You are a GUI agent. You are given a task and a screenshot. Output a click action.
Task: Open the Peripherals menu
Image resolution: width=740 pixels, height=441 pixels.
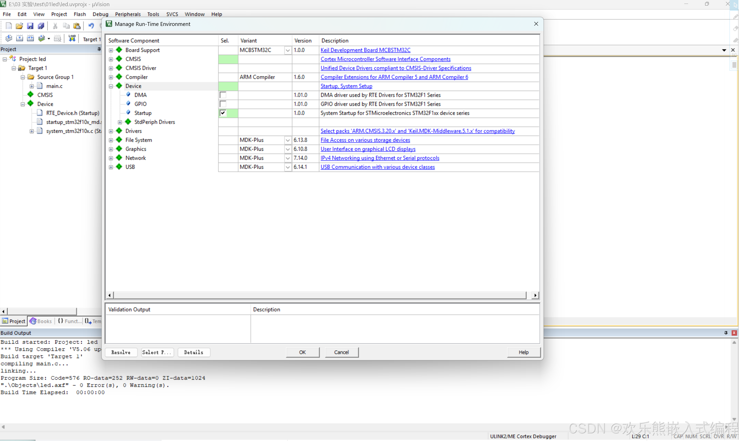point(128,14)
